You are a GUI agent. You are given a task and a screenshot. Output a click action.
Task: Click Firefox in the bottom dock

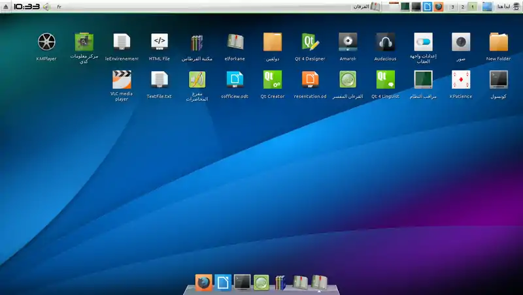point(204,283)
